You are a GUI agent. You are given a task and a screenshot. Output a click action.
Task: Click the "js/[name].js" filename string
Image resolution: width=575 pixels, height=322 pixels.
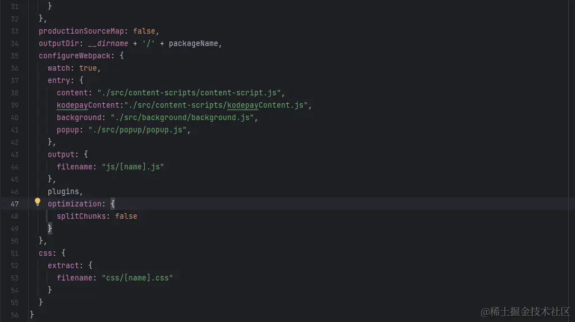pyautogui.click(x=132, y=167)
